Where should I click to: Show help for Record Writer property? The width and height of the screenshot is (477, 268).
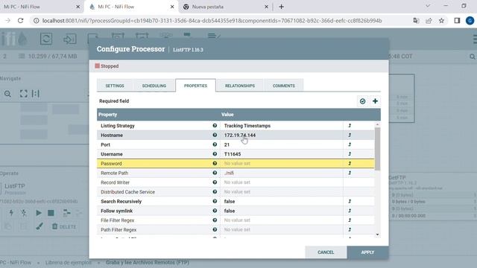[215, 182]
